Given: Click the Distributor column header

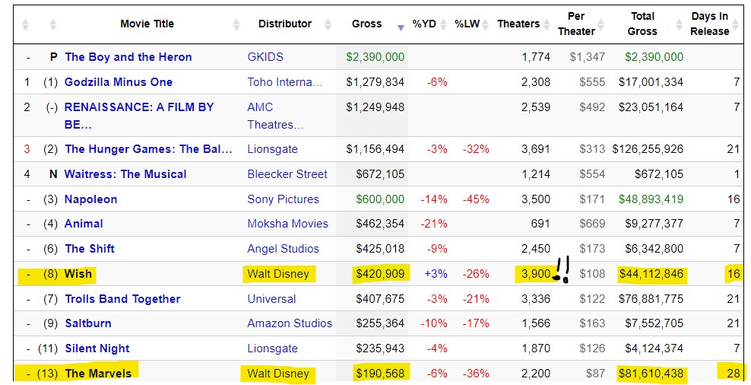Looking at the screenshot, I should click(x=285, y=24).
